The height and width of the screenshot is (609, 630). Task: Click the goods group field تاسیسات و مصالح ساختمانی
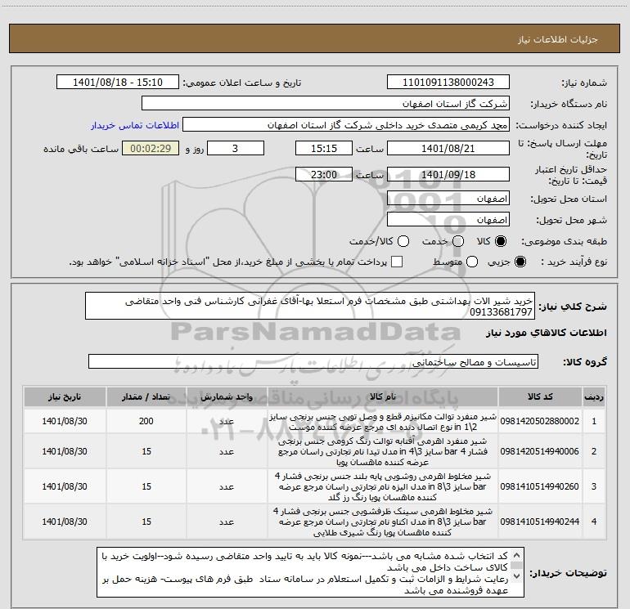[313, 361]
